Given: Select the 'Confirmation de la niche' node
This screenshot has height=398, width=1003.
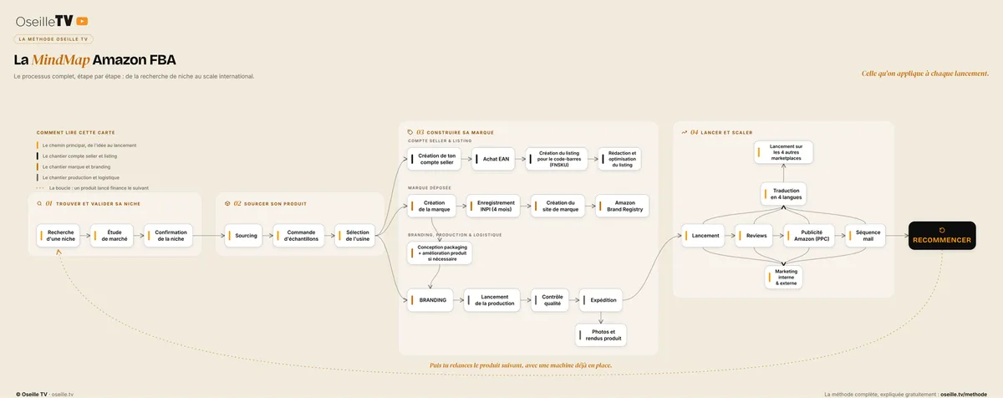Looking at the screenshot, I should (168, 236).
